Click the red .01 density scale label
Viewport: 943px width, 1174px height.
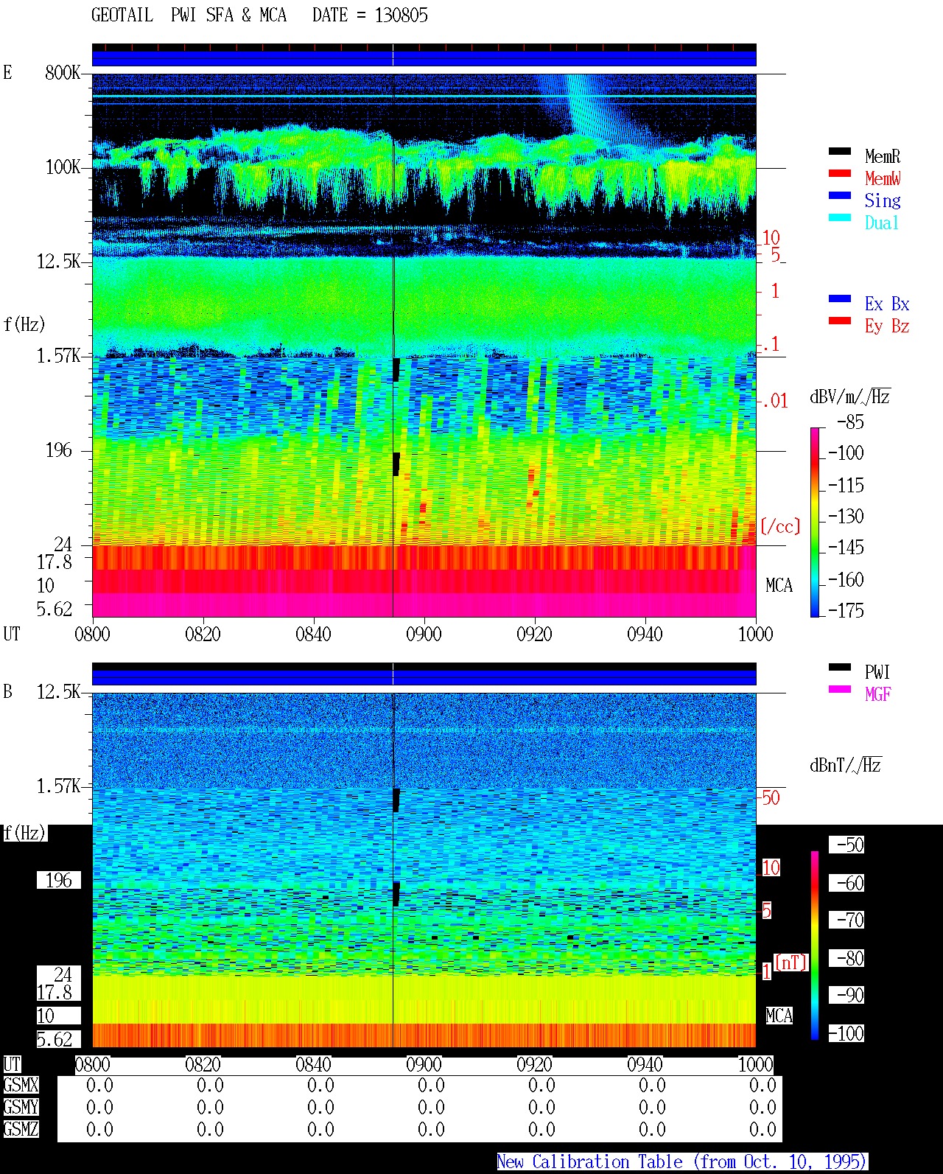pyautogui.click(x=775, y=402)
